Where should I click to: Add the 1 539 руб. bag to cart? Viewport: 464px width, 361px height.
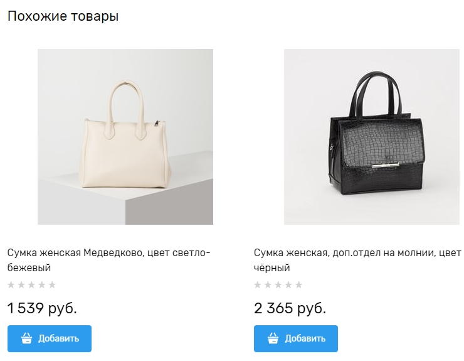coord(50,338)
